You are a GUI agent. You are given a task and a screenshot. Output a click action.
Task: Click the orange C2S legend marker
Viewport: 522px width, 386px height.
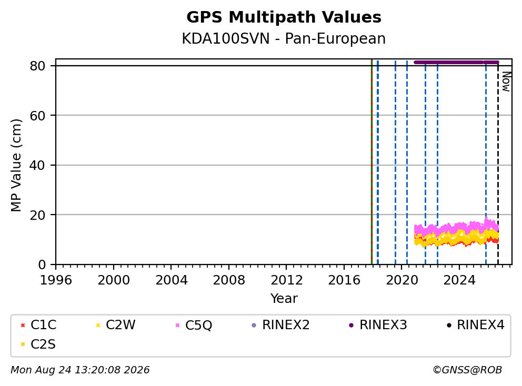[23, 344]
